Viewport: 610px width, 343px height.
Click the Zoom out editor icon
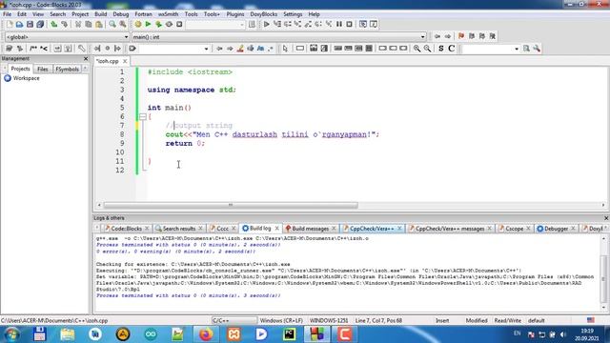click(427, 49)
